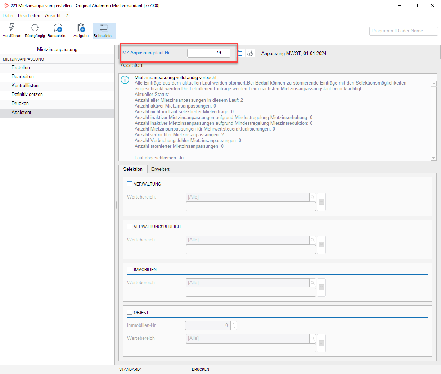Image resolution: width=441 pixels, height=374 pixels.
Task: Switch to the Selektion tab
Action: 133,169
